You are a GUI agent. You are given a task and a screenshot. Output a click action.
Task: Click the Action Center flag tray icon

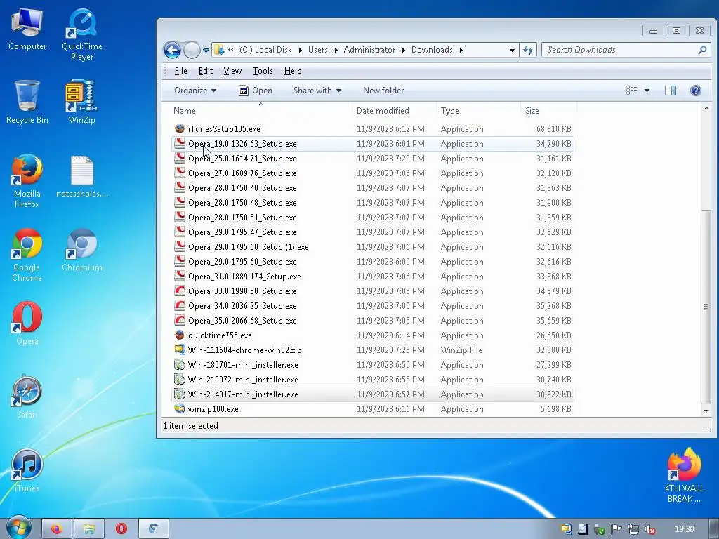pos(616,529)
